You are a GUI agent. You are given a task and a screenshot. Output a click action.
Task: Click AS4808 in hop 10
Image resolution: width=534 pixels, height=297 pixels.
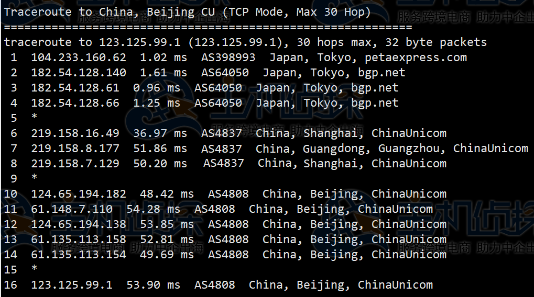228,194
